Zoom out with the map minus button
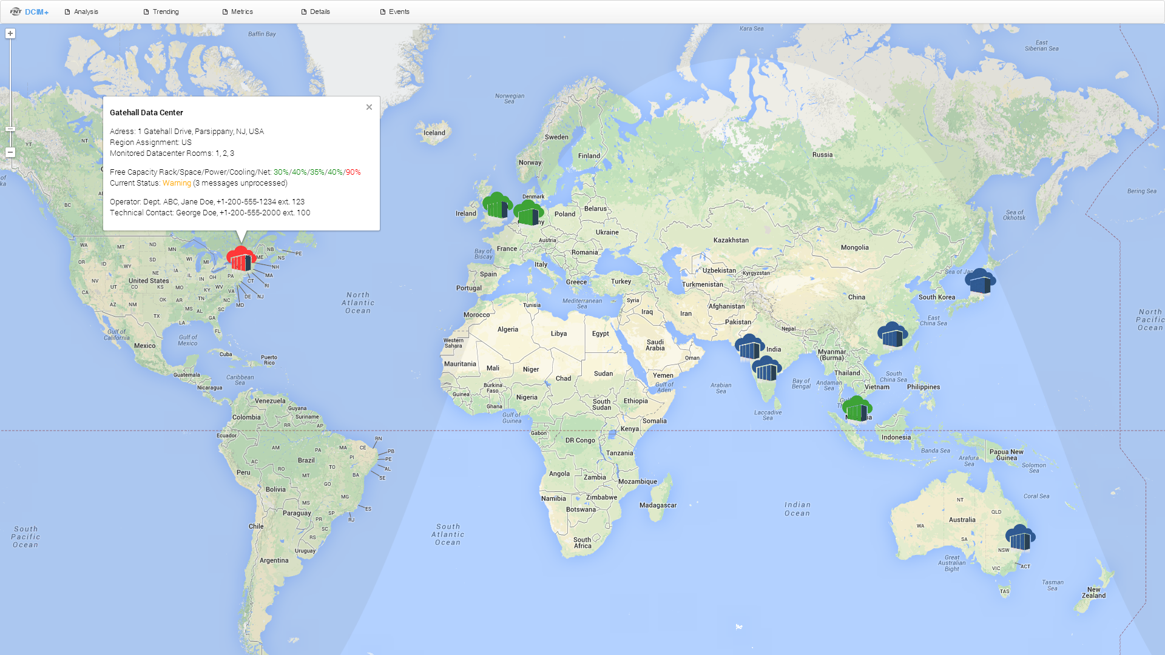 pos(10,152)
